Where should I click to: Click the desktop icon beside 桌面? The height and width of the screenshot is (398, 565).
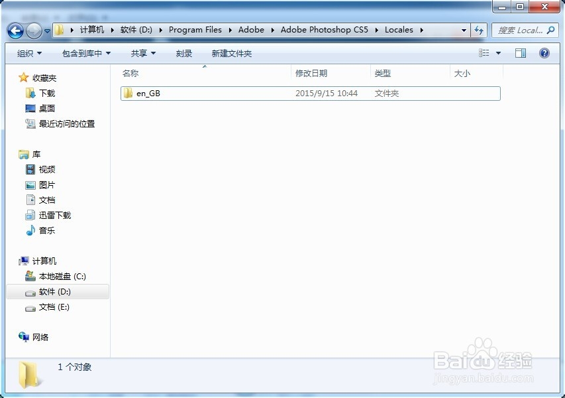30,108
